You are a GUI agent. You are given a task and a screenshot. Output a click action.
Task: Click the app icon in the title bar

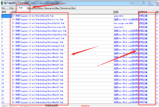[x=2, y=3]
